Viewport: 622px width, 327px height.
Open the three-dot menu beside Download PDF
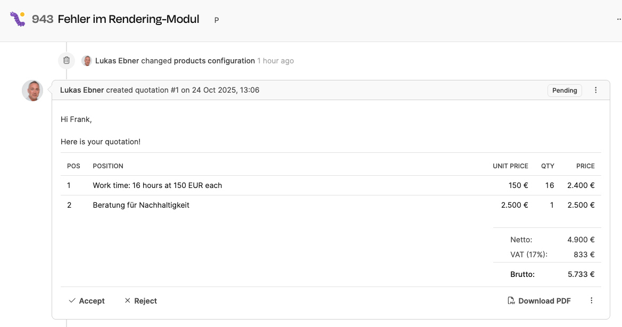click(x=592, y=301)
